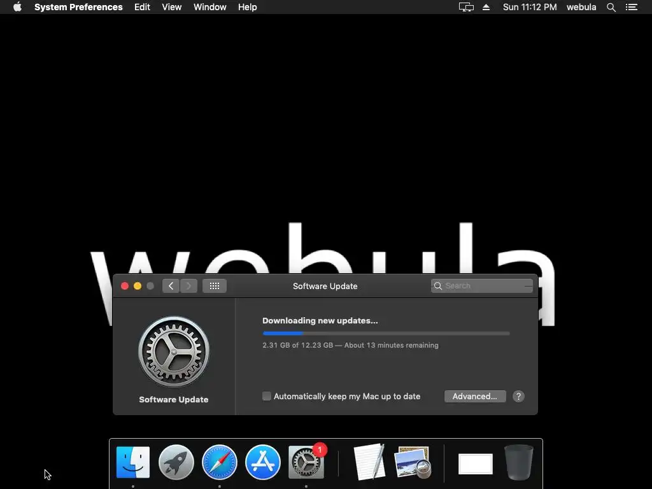Open the Window menu
The width and height of the screenshot is (652, 489).
(x=210, y=7)
